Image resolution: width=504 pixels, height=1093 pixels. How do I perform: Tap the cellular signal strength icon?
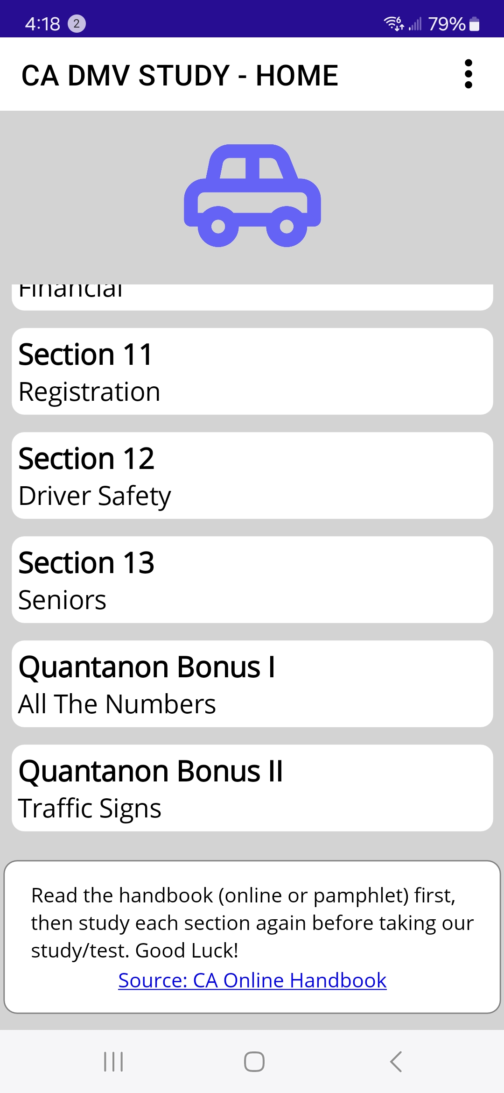pos(415,24)
